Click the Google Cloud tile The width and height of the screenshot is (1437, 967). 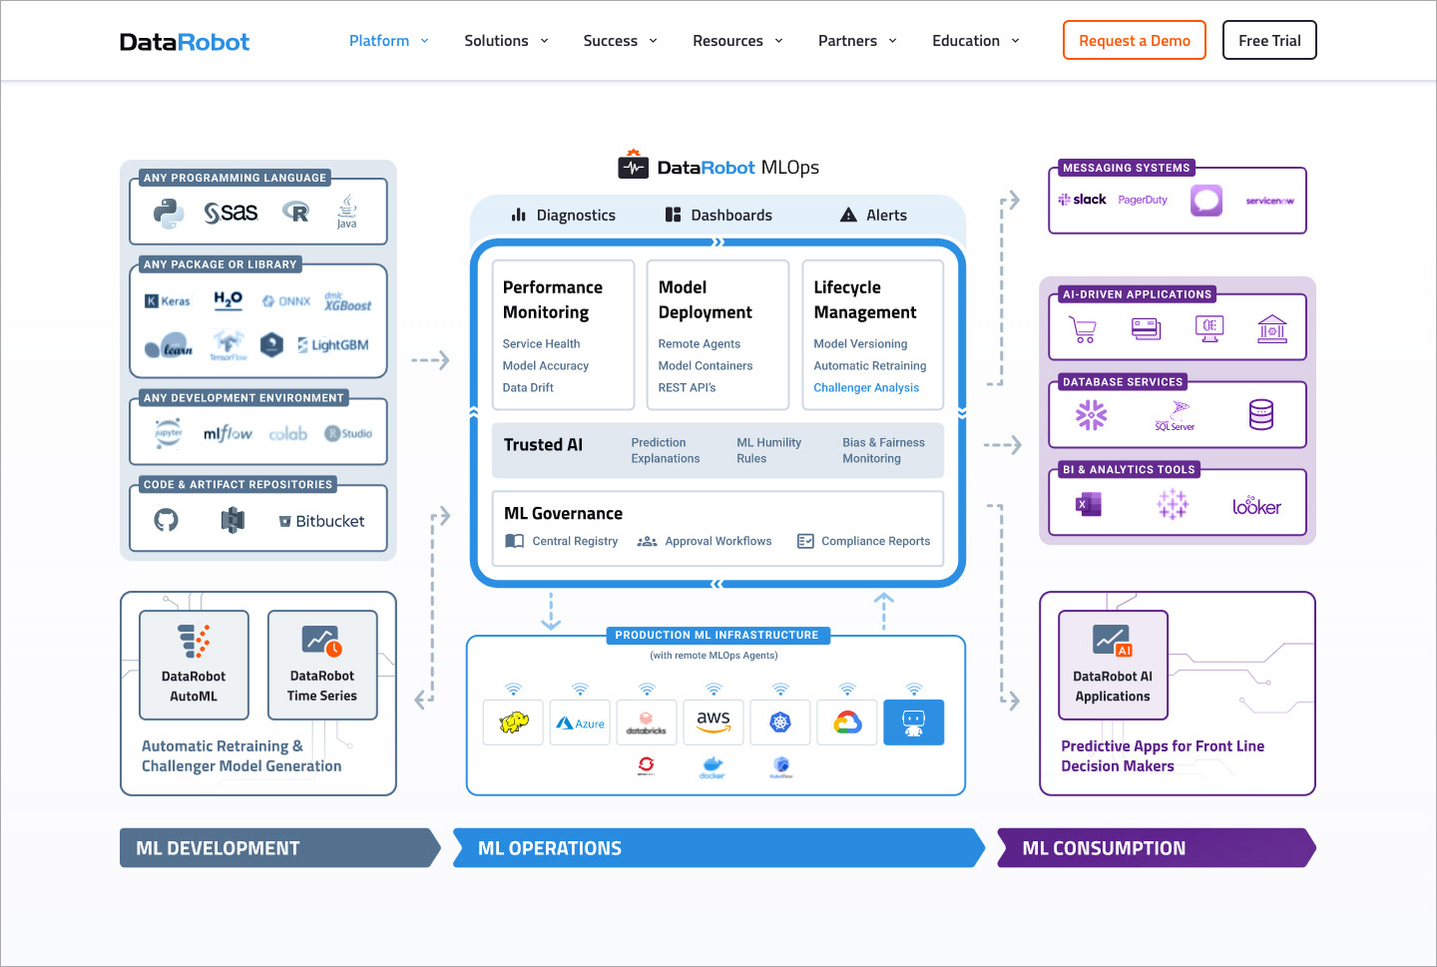coord(847,723)
